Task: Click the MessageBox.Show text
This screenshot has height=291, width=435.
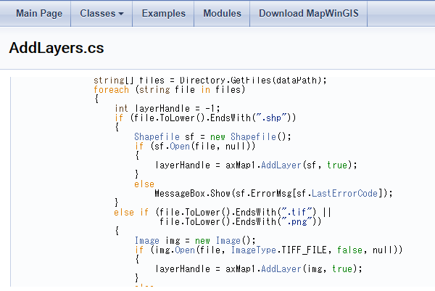Action: click(192, 193)
